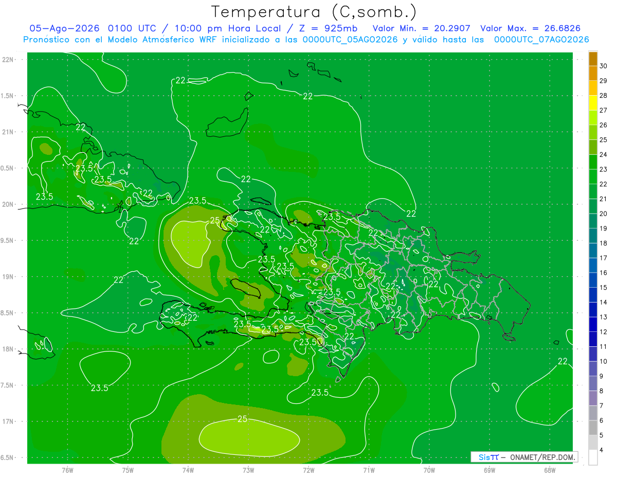Select the 68W longitude axis label

550,470
